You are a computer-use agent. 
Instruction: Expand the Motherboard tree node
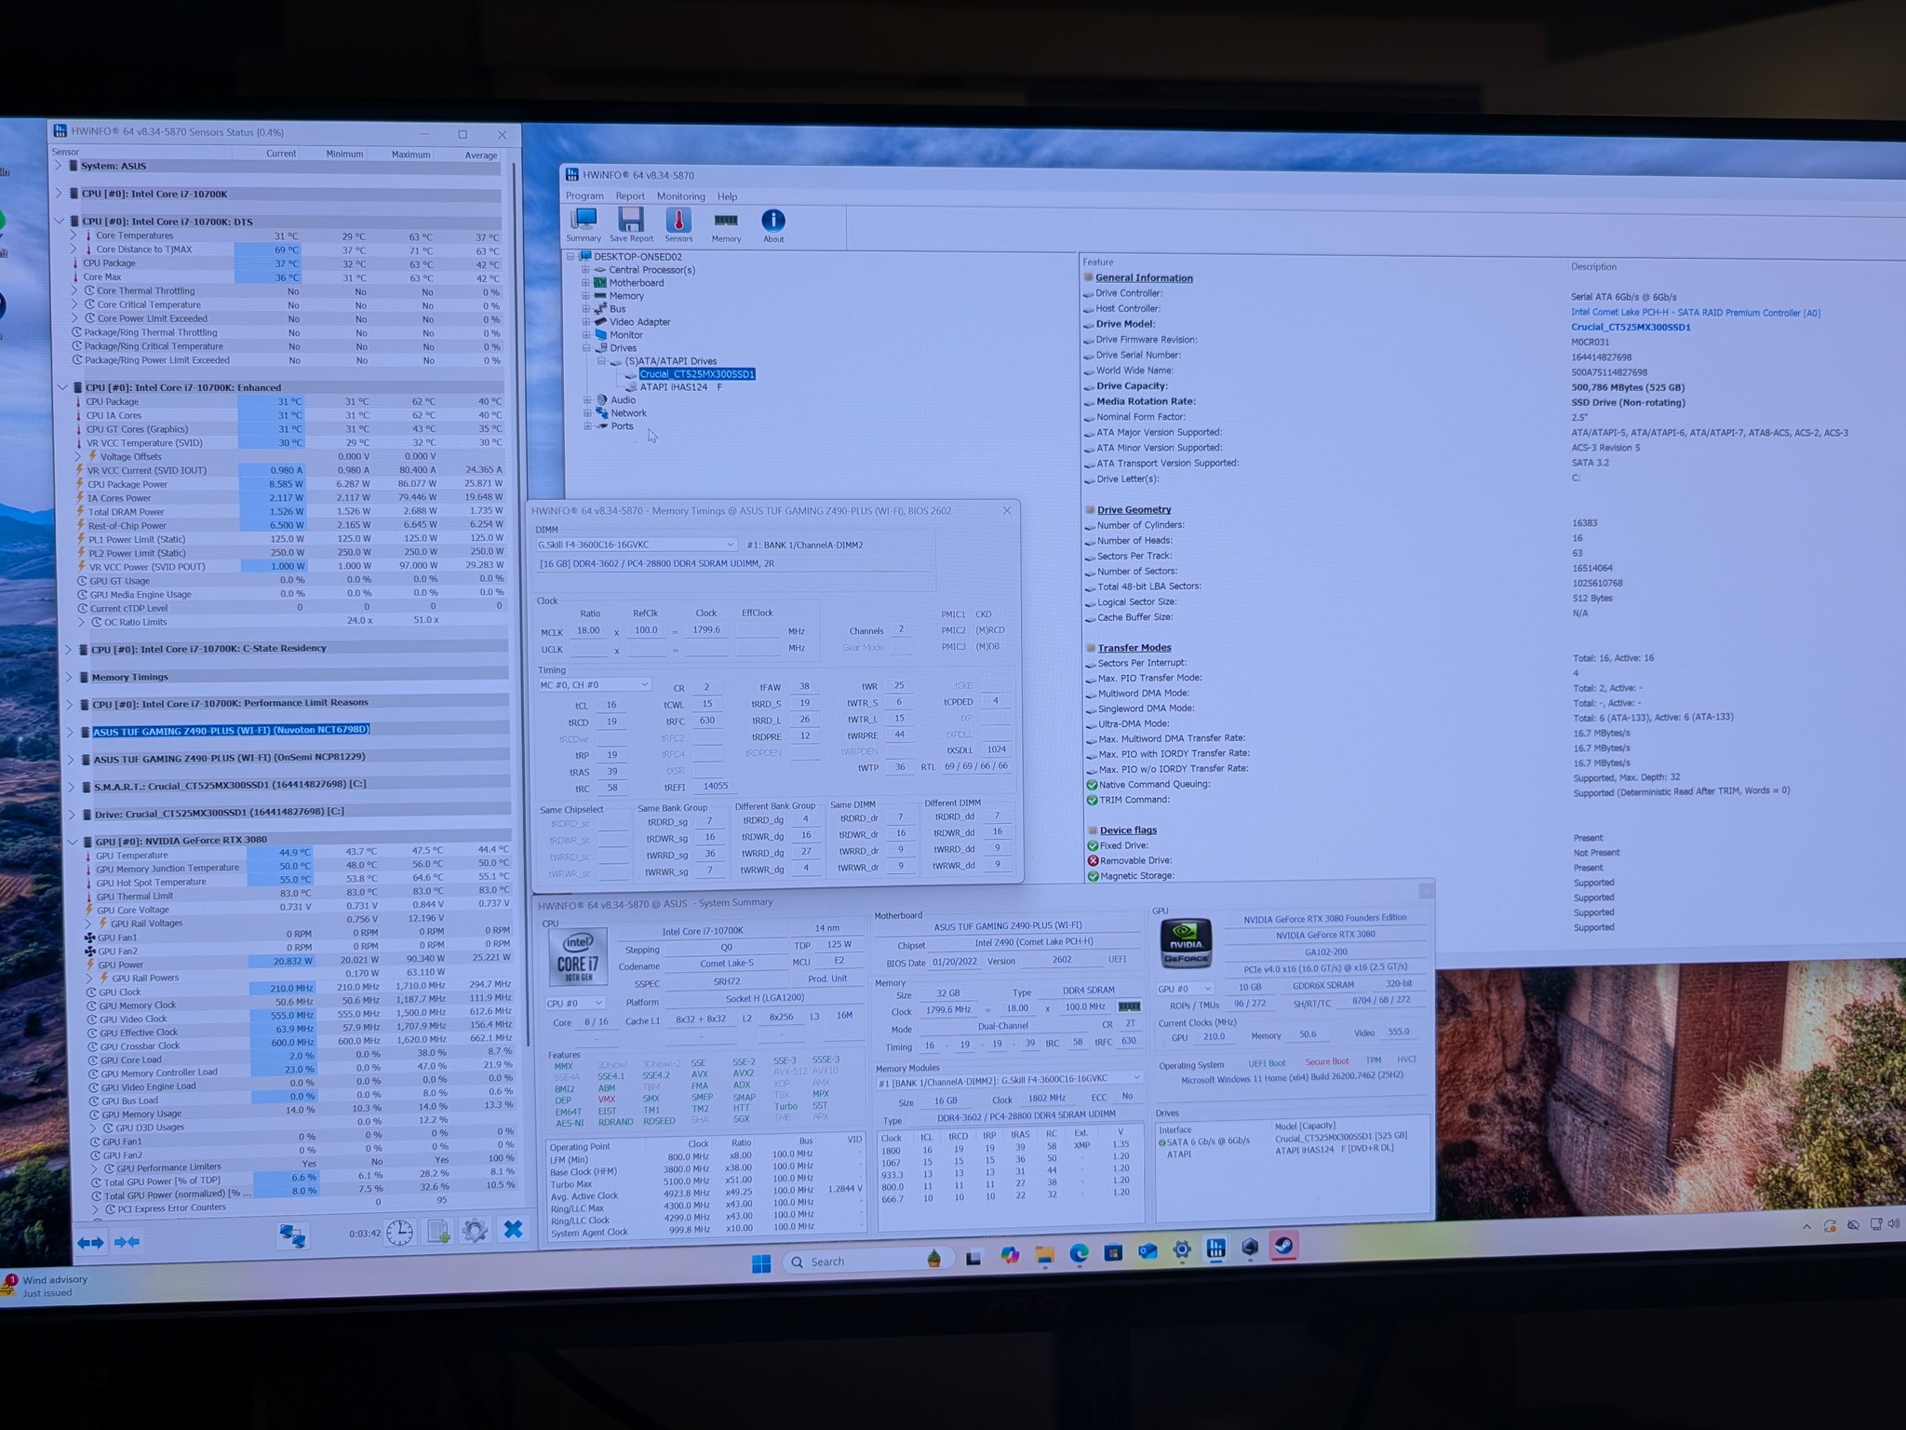[x=585, y=283]
